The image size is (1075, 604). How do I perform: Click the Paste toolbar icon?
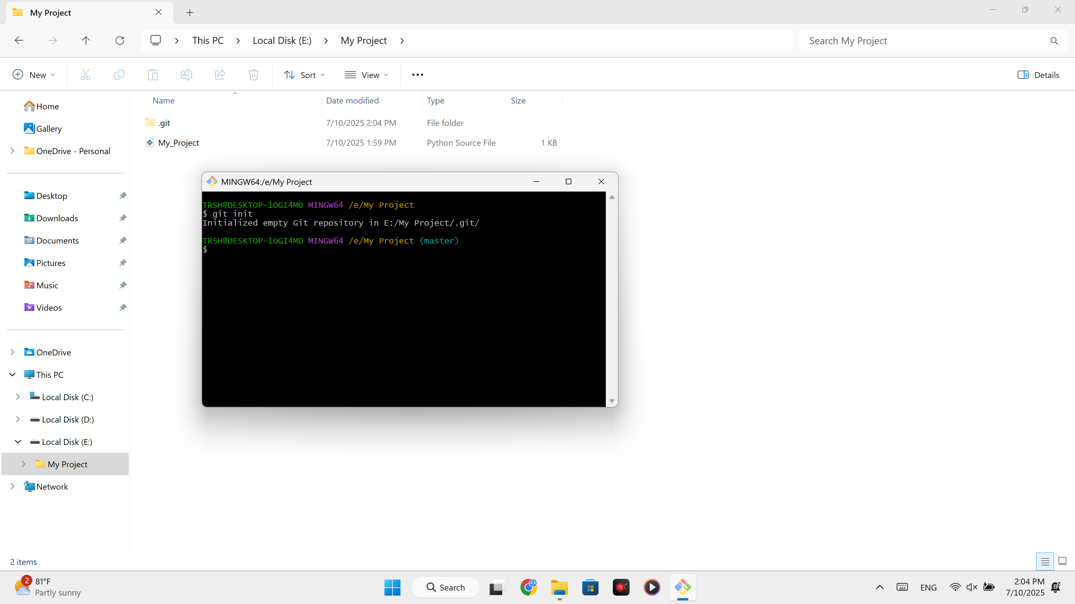[x=153, y=75]
